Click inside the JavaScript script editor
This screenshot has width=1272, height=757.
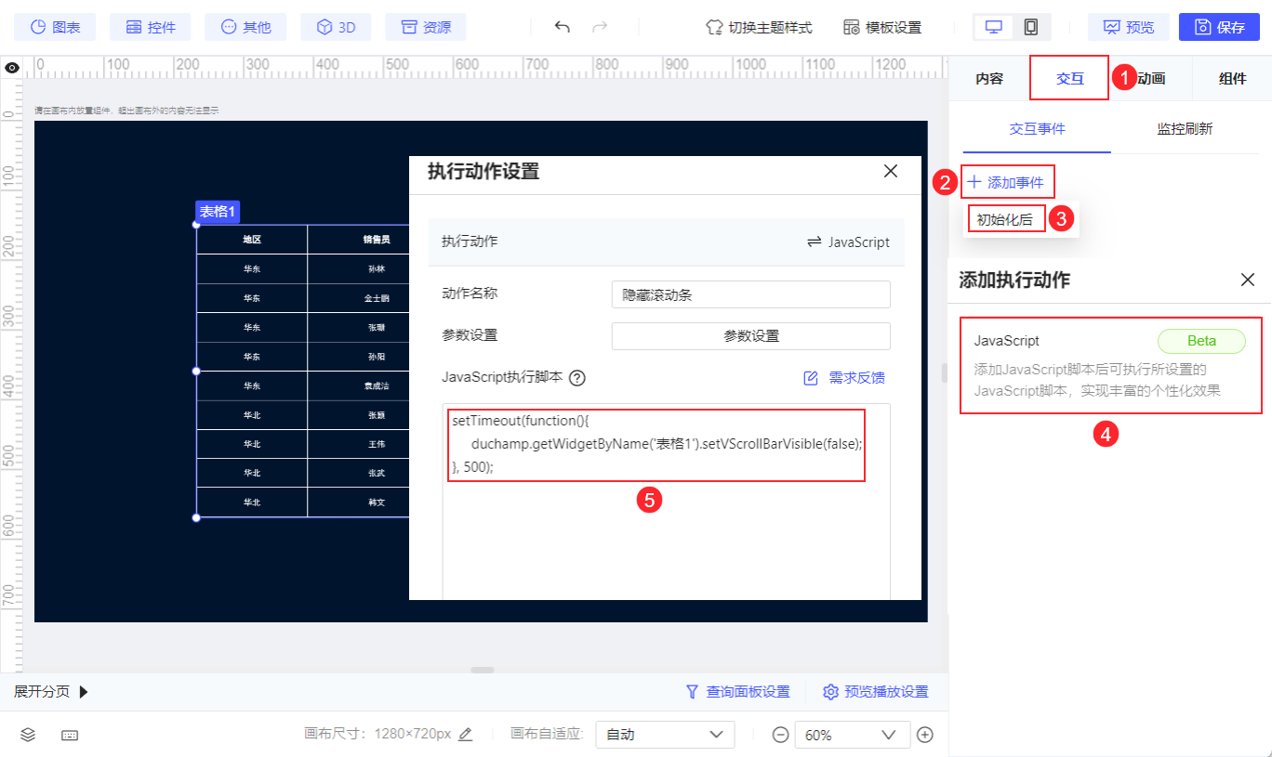tap(666, 502)
